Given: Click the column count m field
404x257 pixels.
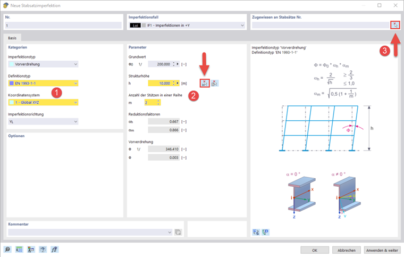Looking at the screenshot, I should pos(150,103).
